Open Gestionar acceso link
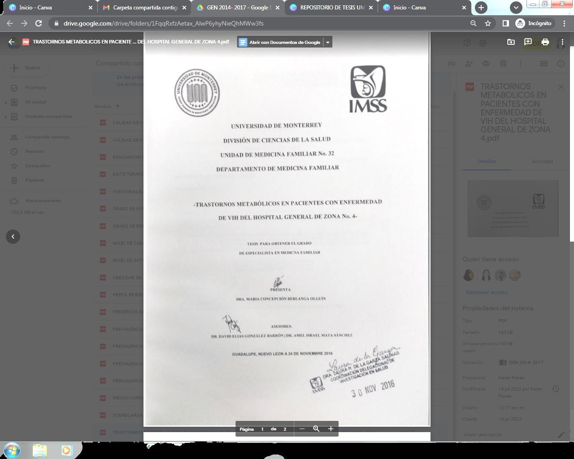This screenshot has width=574, height=459. click(x=487, y=292)
